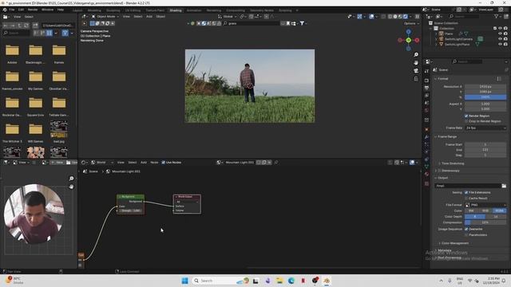Click the zoom icon in the image editor
This screenshot has height=287, width=511.
pos(71,179)
